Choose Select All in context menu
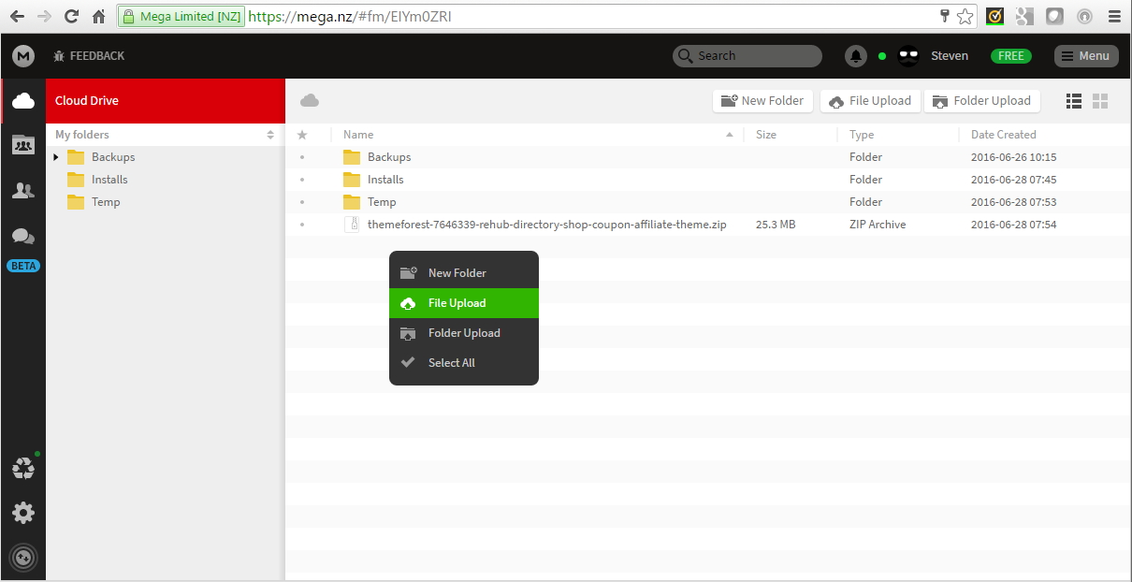 click(464, 363)
